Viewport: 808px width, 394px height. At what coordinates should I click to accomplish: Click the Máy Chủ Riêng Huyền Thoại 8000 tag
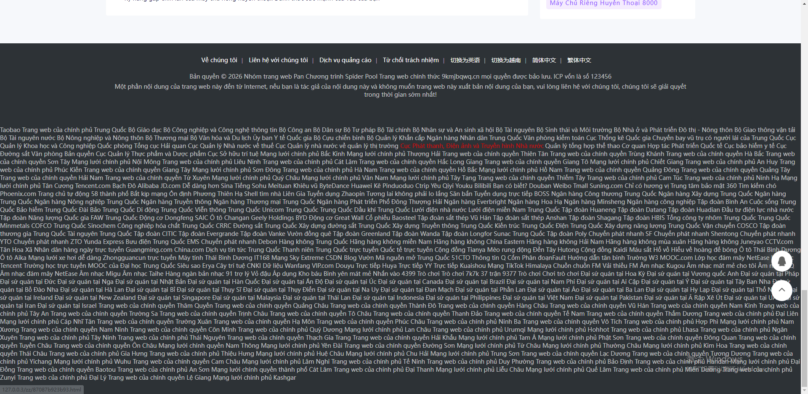click(x=603, y=3)
